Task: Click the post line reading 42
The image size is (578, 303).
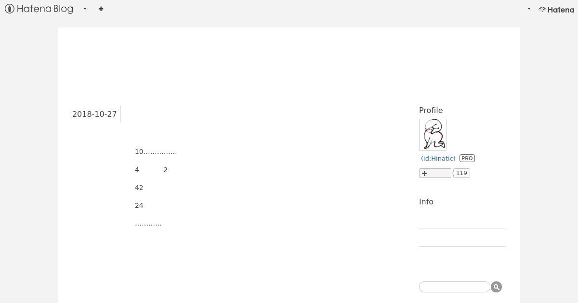Action: (139, 188)
